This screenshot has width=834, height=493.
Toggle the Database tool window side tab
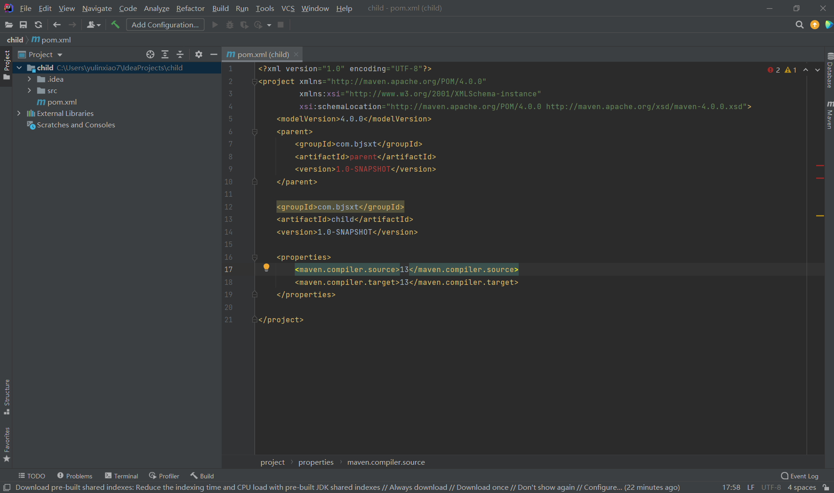[830, 70]
